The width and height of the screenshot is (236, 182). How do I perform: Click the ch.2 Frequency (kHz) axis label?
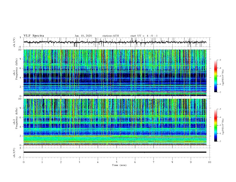tap(15, 118)
